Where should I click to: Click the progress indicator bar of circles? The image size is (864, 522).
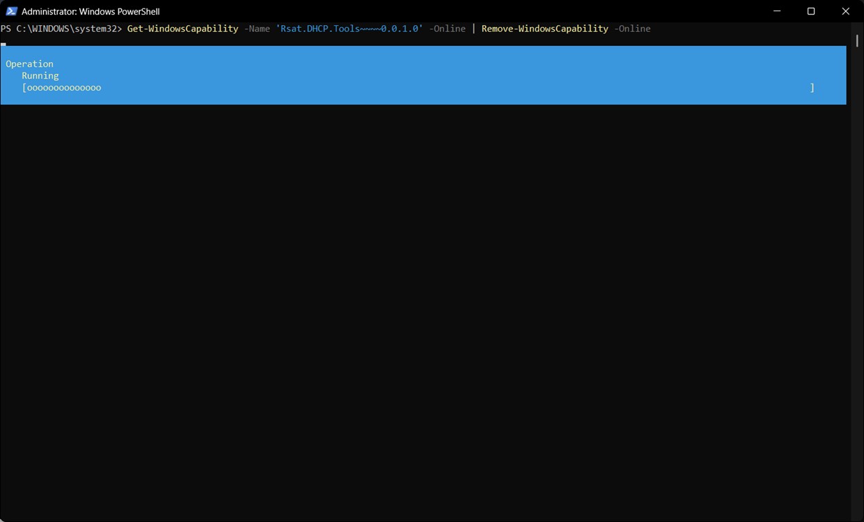click(x=63, y=88)
